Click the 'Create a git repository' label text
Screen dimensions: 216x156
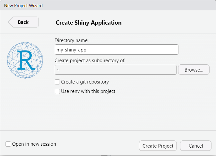pos(85,82)
